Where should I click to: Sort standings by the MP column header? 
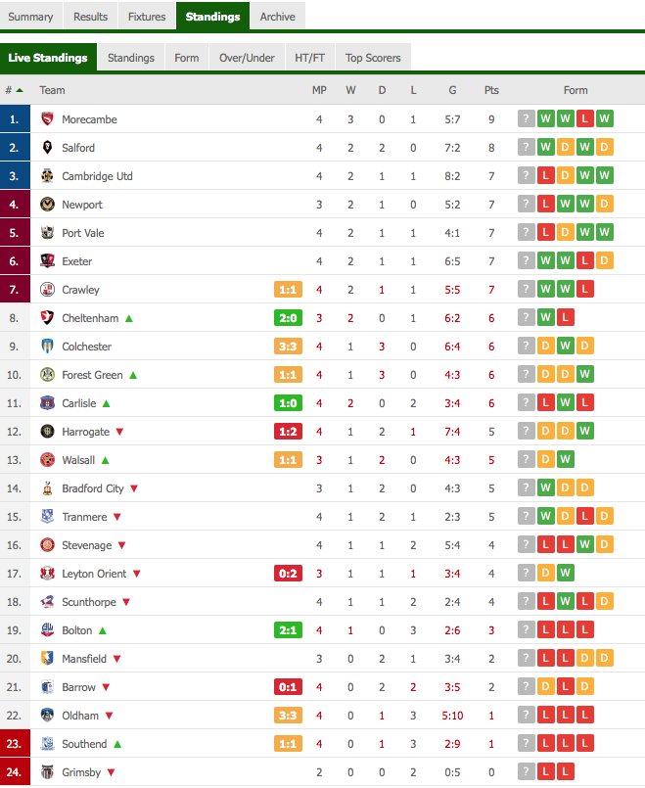(319, 90)
